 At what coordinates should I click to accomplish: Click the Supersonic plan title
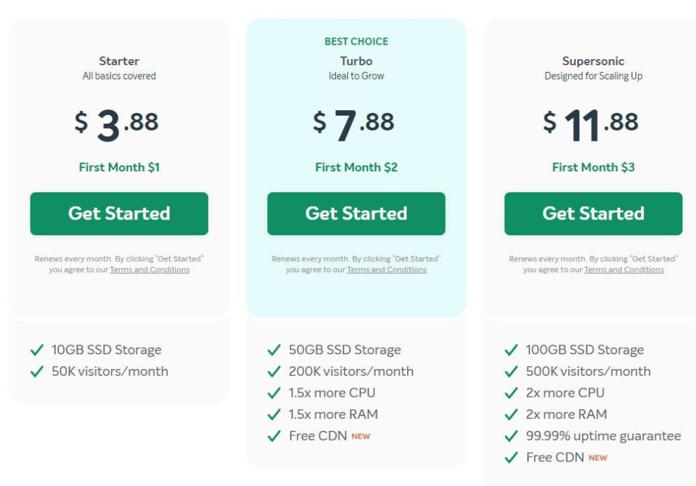coord(593,60)
